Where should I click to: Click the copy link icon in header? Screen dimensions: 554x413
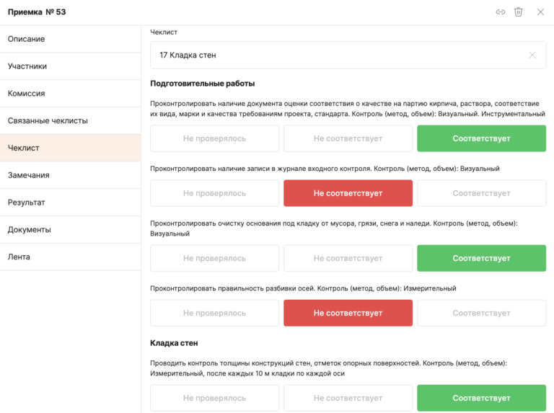point(500,12)
